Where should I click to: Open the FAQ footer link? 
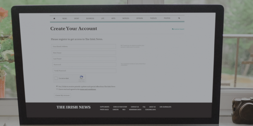coord(144,107)
